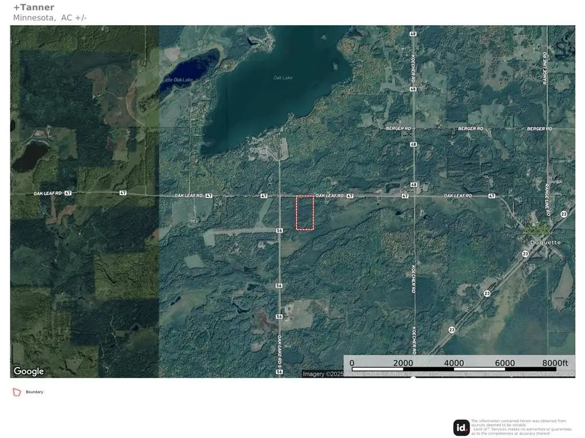
Task: Click the southernmost route 23 shield
Action: pos(452,330)
